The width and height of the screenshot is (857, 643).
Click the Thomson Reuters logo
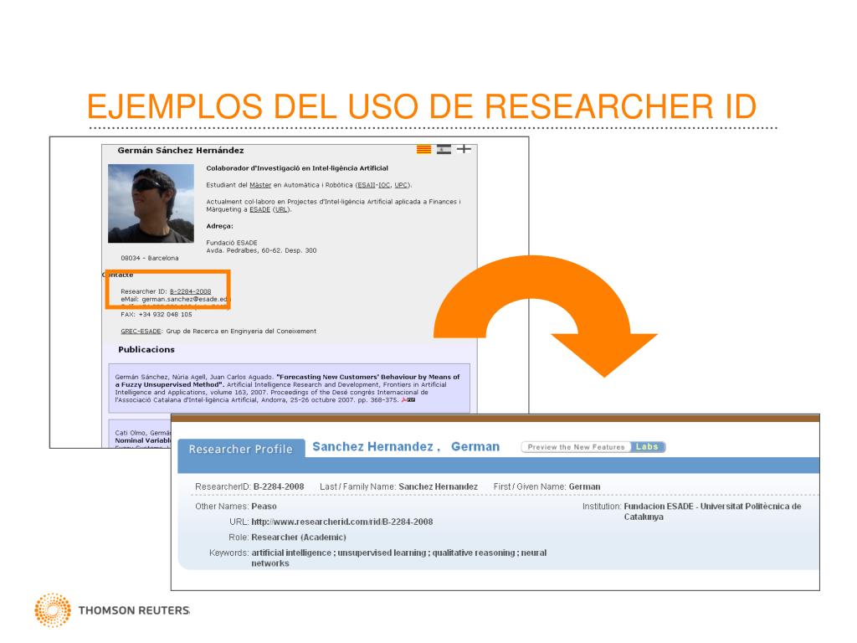pos(112,610)
